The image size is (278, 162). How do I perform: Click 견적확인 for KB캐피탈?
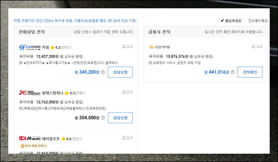[250, 72]
